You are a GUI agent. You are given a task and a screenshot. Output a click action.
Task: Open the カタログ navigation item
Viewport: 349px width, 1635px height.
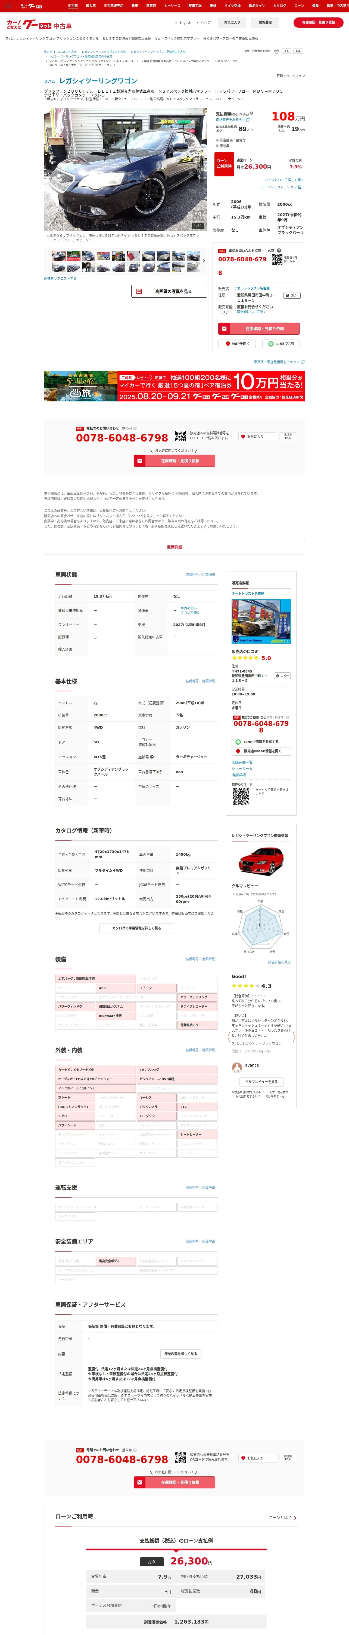[279, 6]
